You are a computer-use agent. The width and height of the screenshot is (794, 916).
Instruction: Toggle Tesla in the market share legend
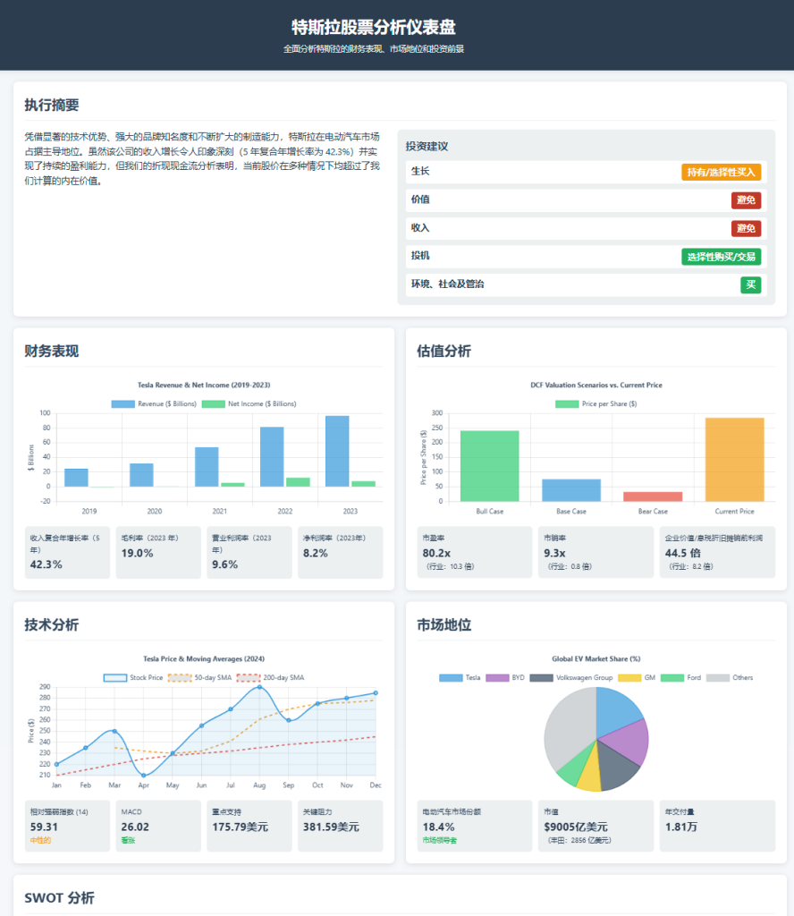(x=460, y=678)
